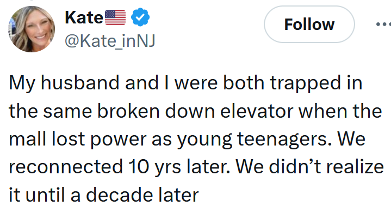Open Kate's profile picture avatar

tap(32, 29)
